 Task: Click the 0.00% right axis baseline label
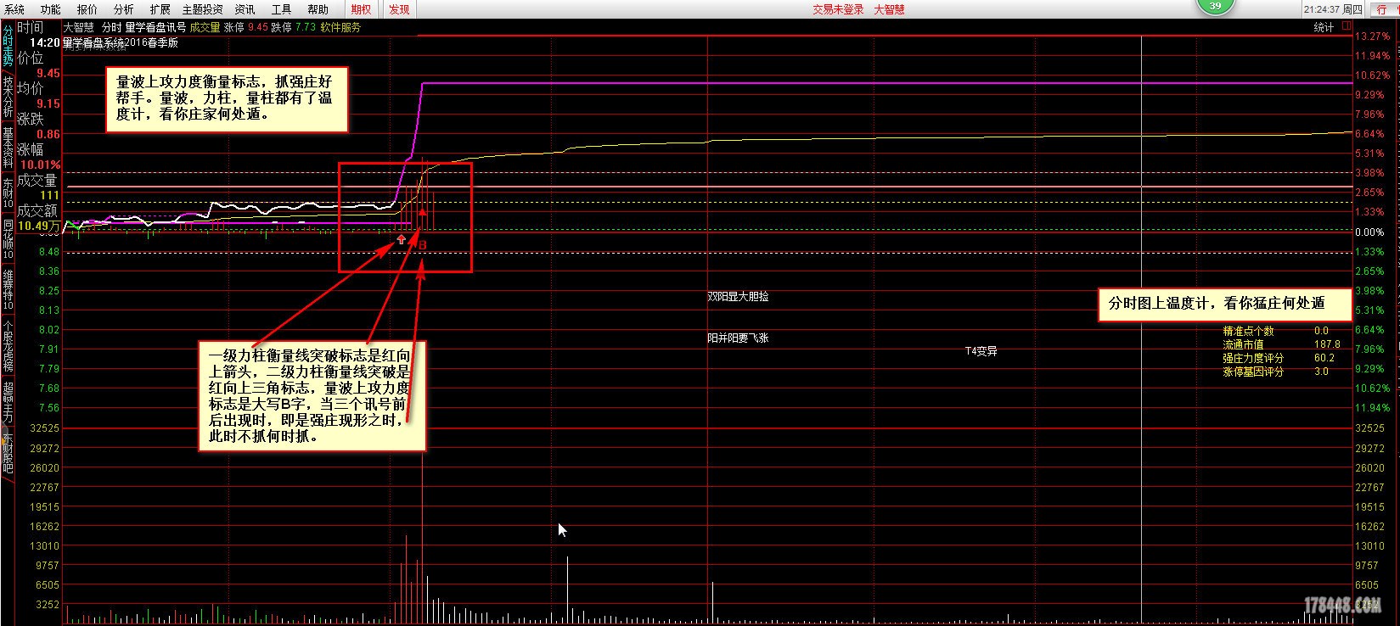1369,232
